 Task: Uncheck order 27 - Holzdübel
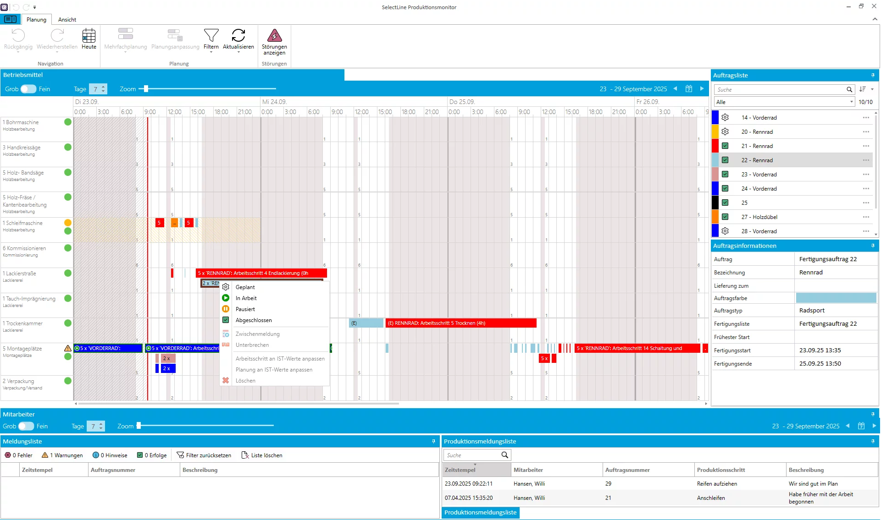[x=725, y=217]
